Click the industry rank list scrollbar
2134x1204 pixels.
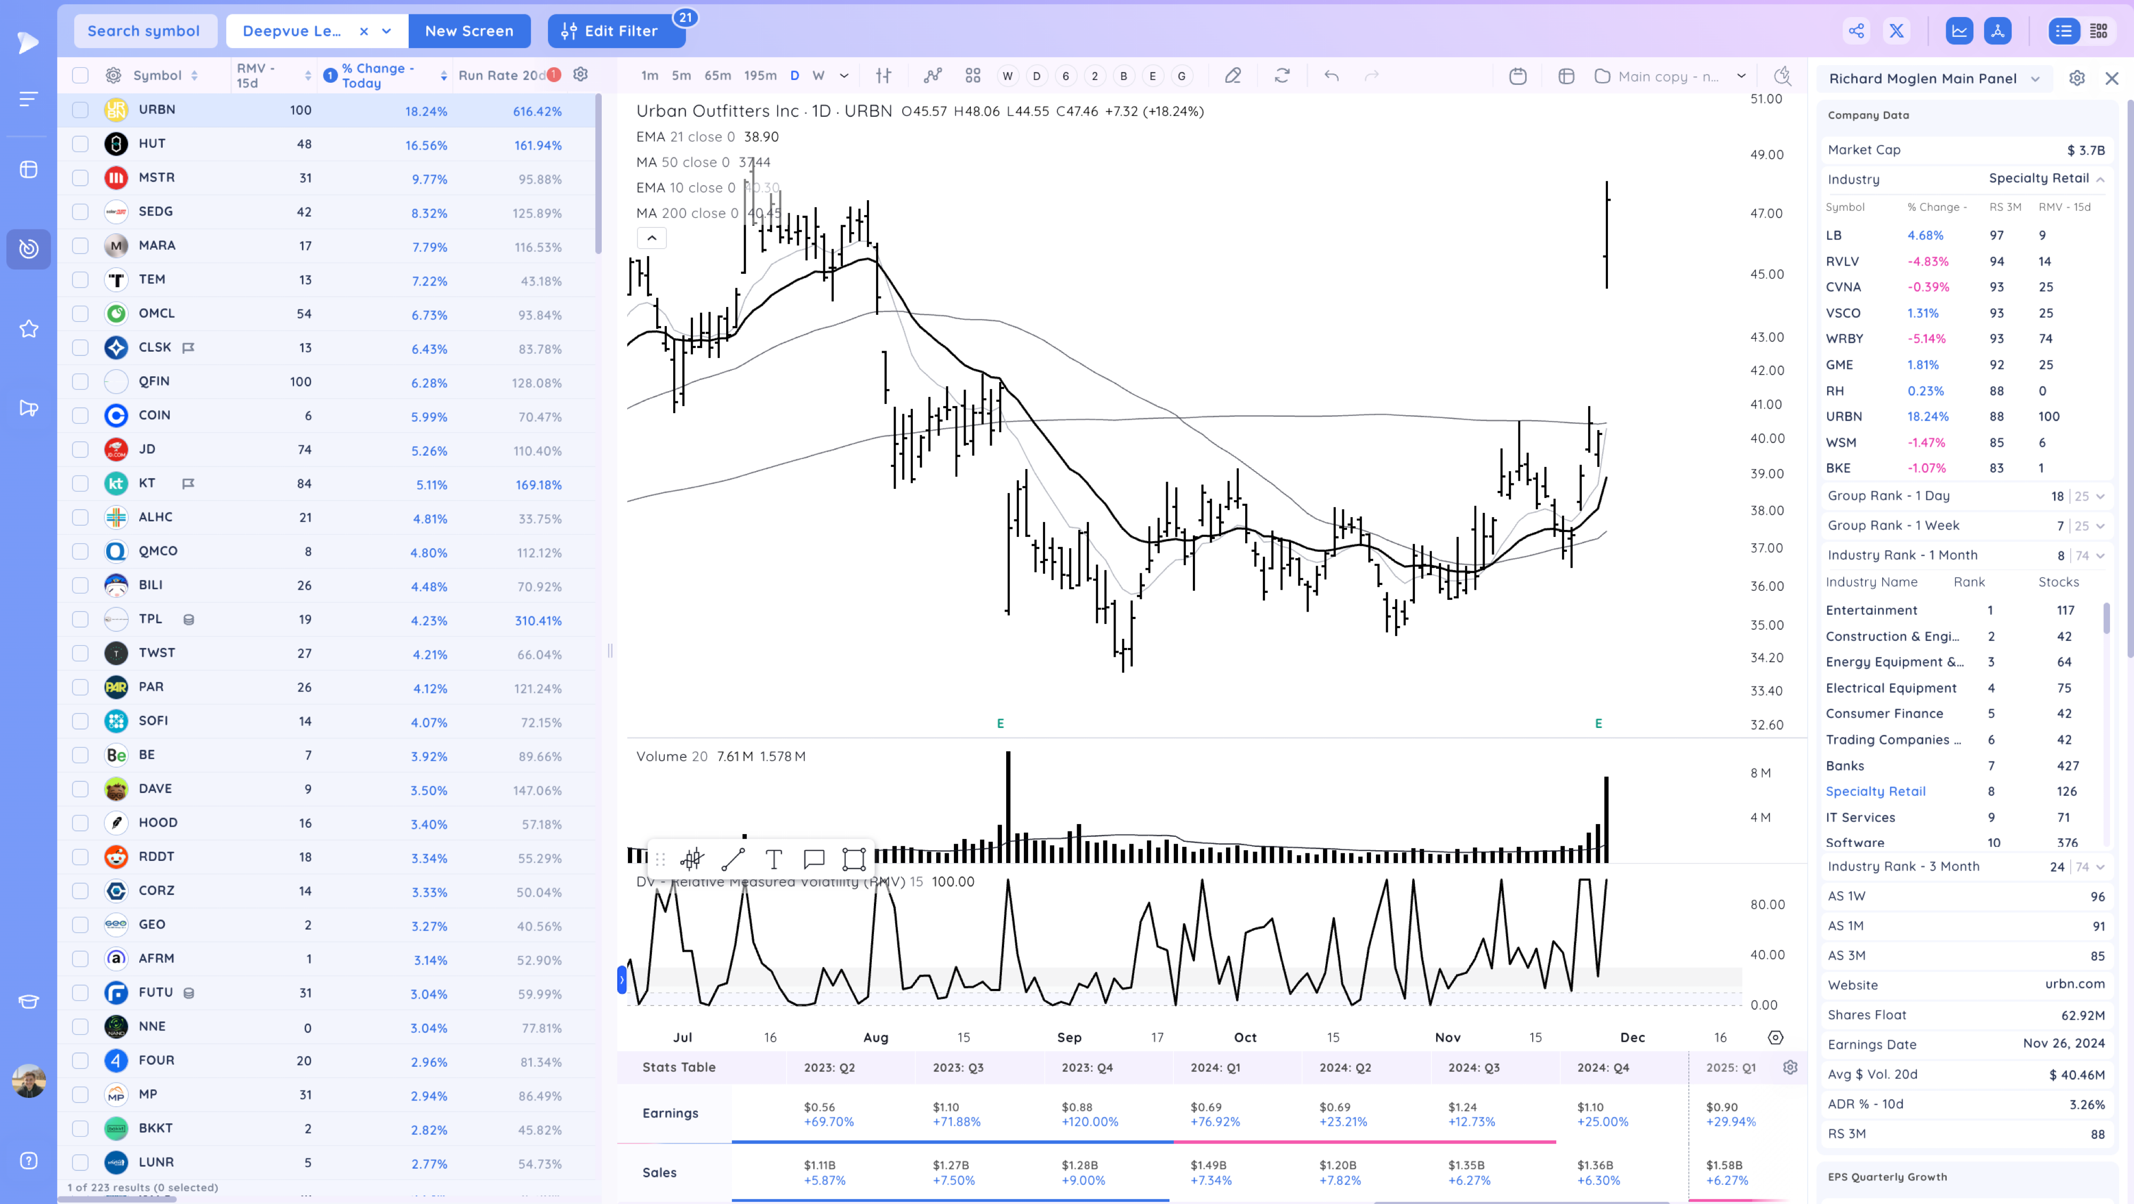click(x=2106, y=618)
